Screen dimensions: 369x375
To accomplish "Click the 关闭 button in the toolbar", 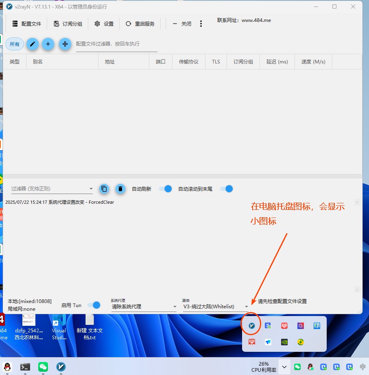I will coord(182,24).
